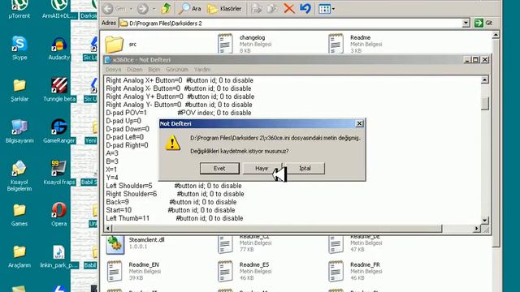Open the ArmAII+DL desktop shortcut
The image size is (520, 292).
click(59, 9)
